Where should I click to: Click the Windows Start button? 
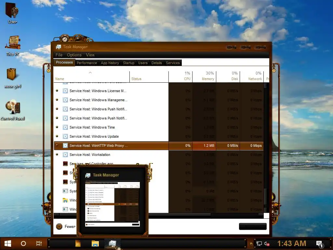point(8,243)
